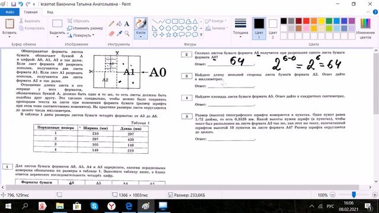Viewport: 379px width, 213px height.
Task: Choose the Diamond shape
Action: [162, 28]
